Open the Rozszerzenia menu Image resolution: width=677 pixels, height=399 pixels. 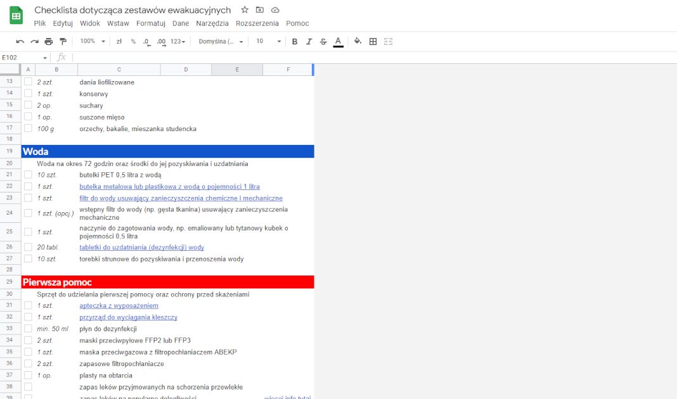point(257,23)
